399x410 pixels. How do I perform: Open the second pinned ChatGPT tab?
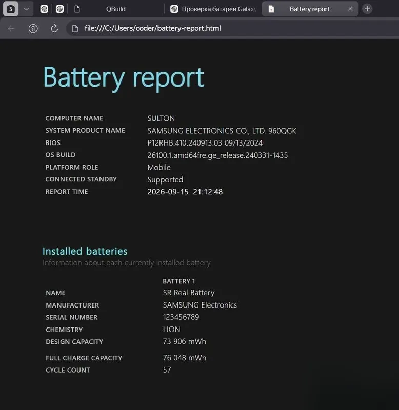click(59, 9)
